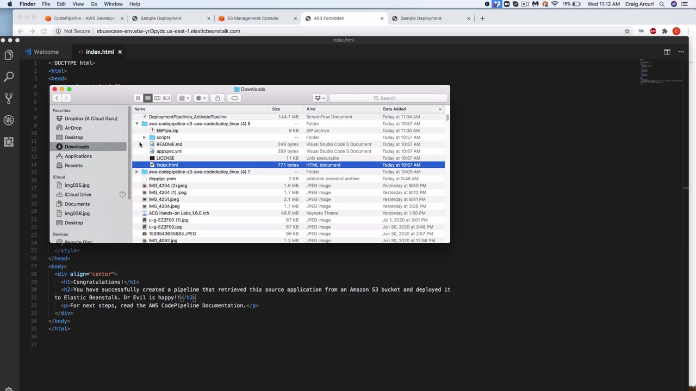Click VS Code split editor icon

tap(667, 52)
